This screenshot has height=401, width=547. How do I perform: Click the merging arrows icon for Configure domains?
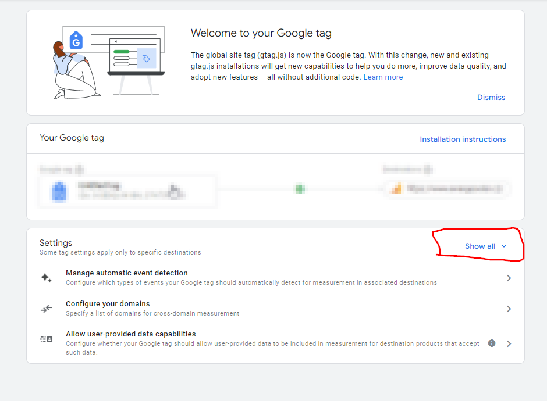coord(46,309)
